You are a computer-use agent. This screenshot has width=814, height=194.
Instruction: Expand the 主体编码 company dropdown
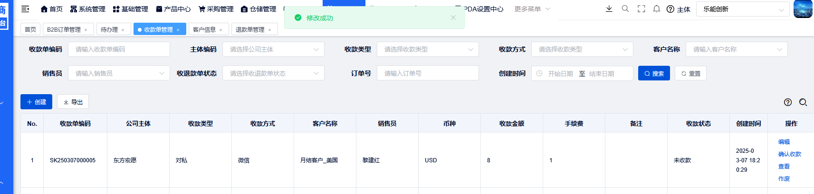coord(273,49)
